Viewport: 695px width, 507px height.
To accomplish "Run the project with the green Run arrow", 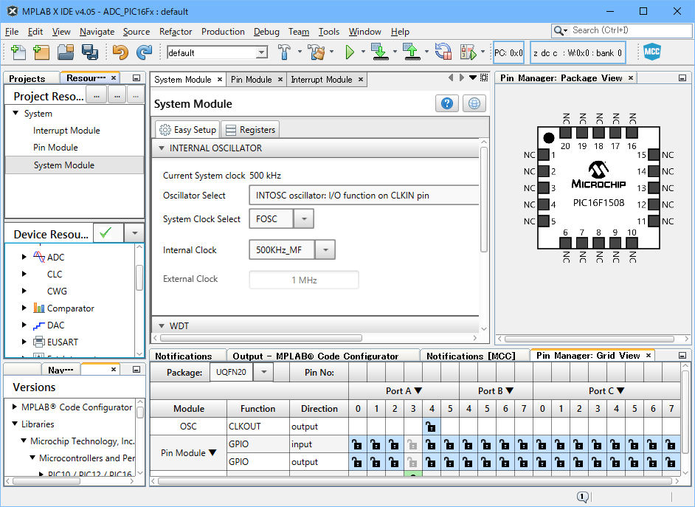I will [x=348, y=52].
